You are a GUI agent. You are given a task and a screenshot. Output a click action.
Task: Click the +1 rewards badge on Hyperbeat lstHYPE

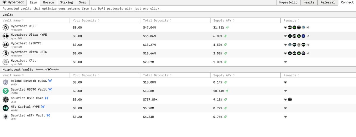coord(308,45)
